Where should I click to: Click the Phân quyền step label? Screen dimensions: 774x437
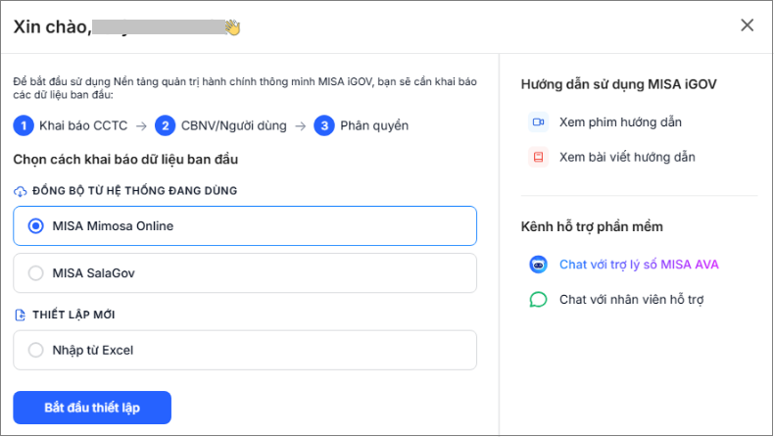(374, 125)
